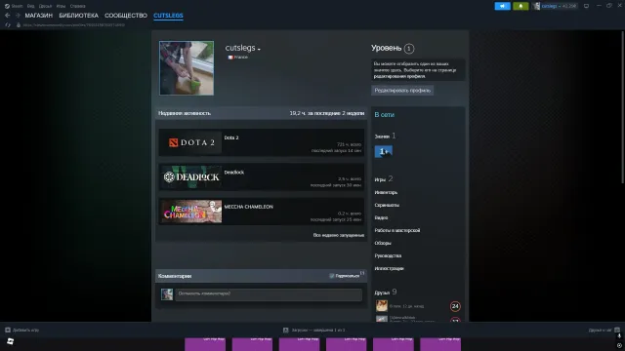The height and width of the screenshot is (351, 625).
Task: Open the Dota 2 game logo
Action: (x=190, y=142)
